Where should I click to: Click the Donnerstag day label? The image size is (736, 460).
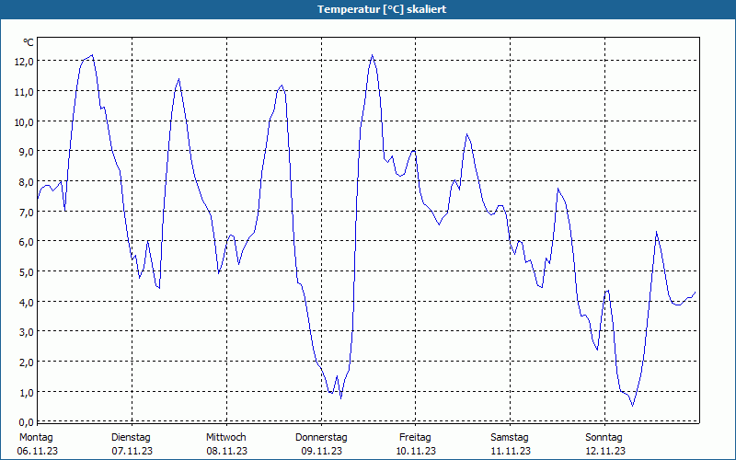[321, 438]
